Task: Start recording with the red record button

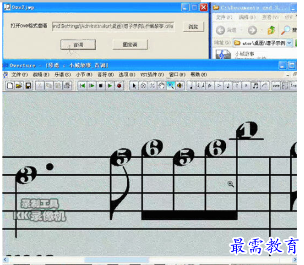Action: [119, 86]
